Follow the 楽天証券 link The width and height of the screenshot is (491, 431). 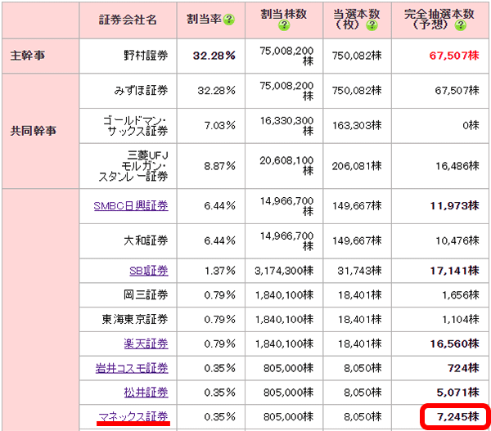146,344
